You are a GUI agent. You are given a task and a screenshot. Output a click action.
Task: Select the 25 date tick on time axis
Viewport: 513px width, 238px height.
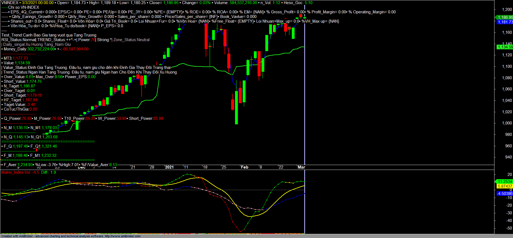pyautogui.click(x=224, y=167)
